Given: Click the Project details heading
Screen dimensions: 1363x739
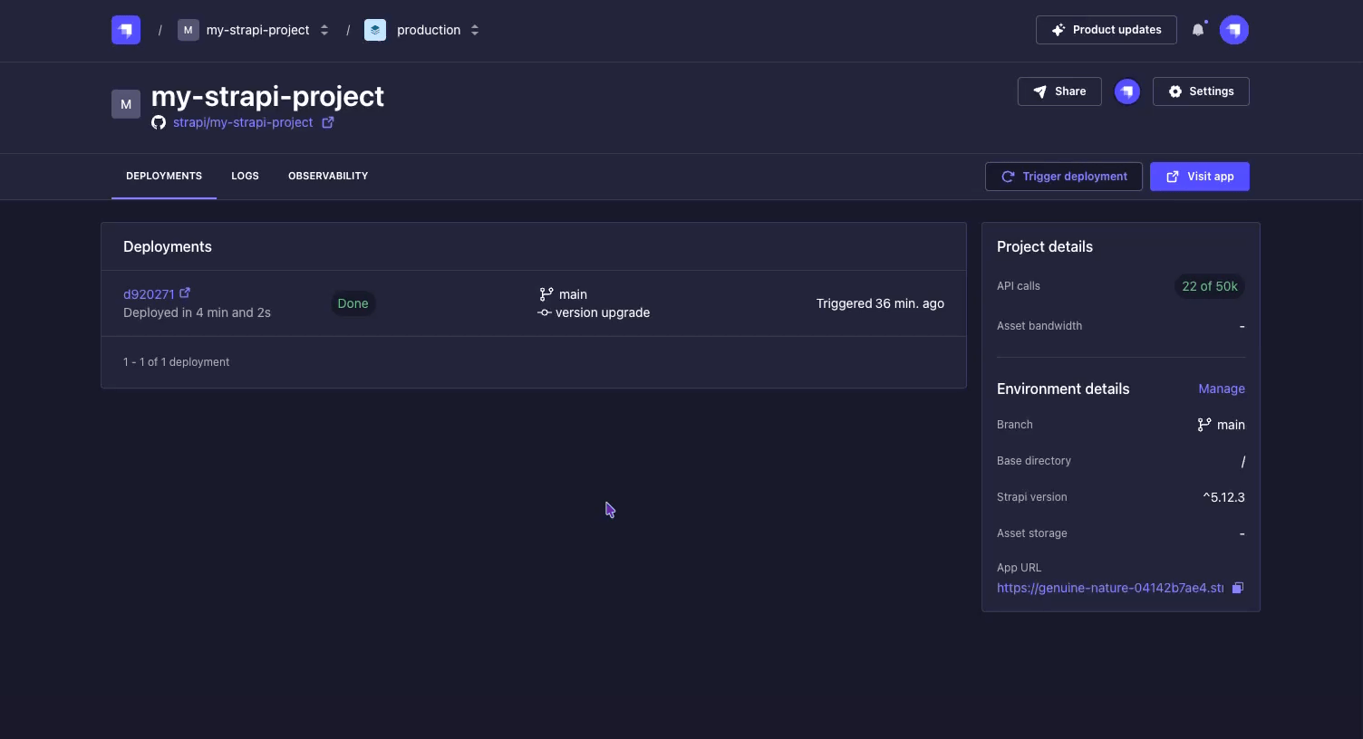Looking at the screenshot, I should tap(1045, 246).
